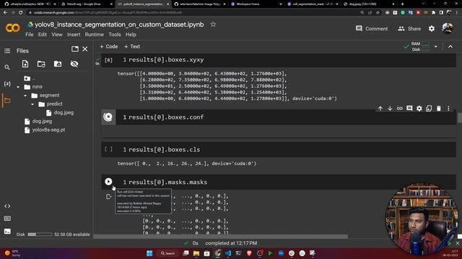The width and height of the screenshot is (462, 259).
Task: Rename the notebook title
Action: point(119,24)
